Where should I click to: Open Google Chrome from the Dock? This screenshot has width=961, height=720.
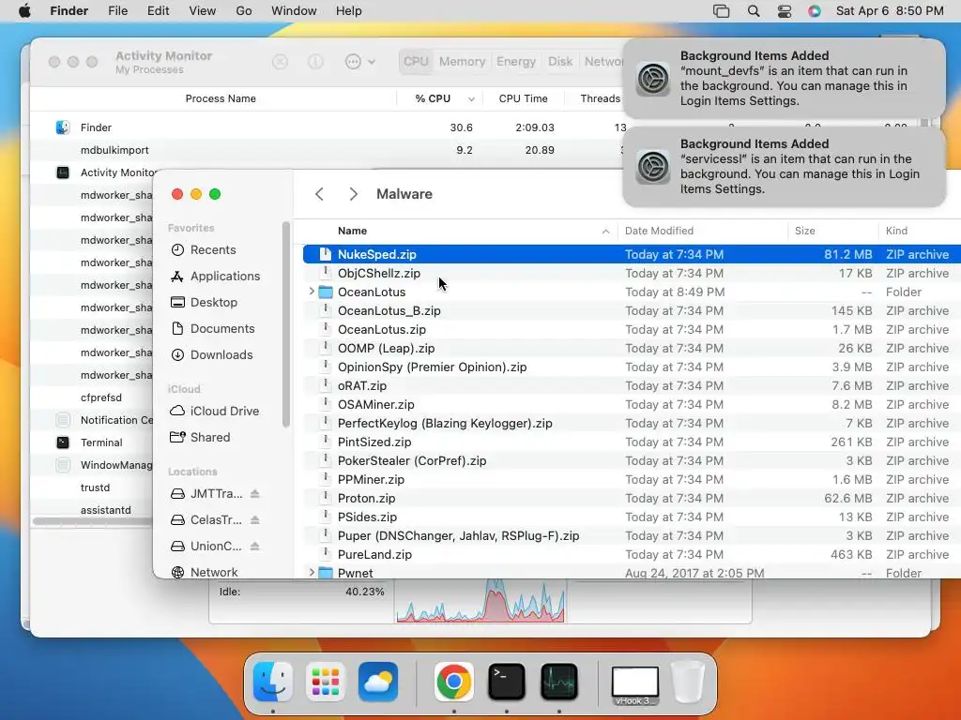coord(453,682)
